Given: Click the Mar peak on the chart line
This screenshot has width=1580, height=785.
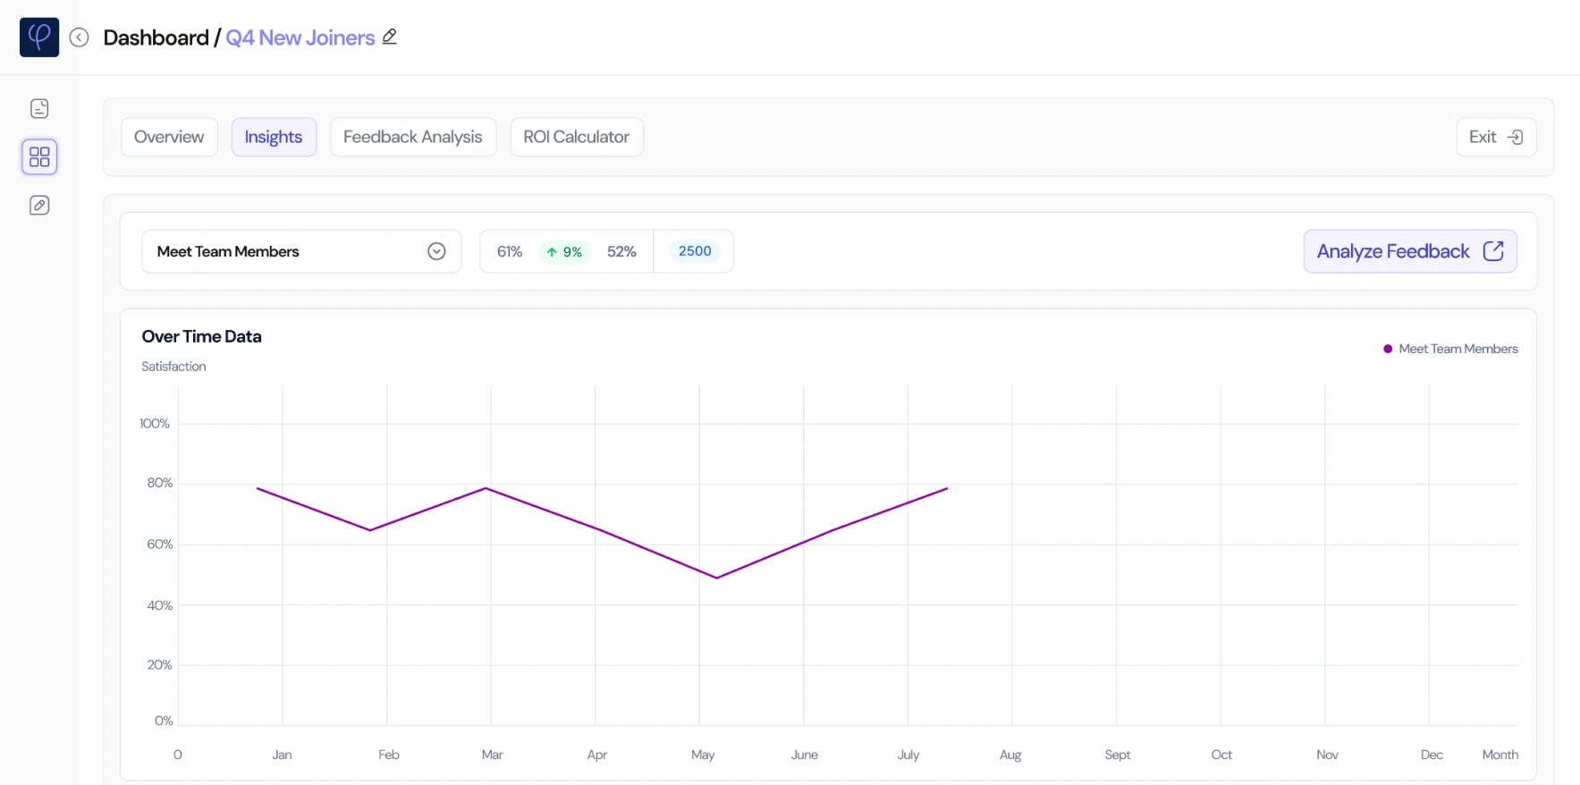Looking at the screenshot, I should [x=486, y=488].
